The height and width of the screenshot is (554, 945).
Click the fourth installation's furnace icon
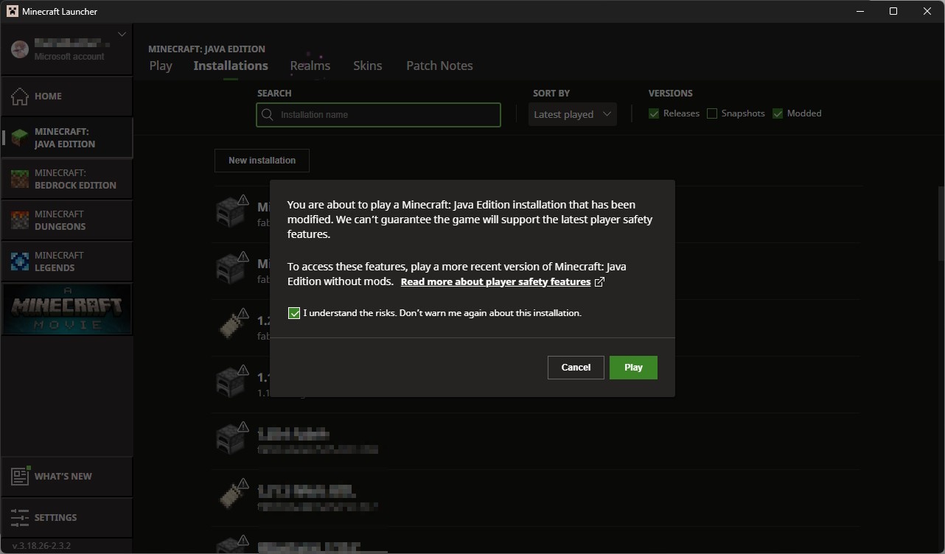click(x=231, y=382)
